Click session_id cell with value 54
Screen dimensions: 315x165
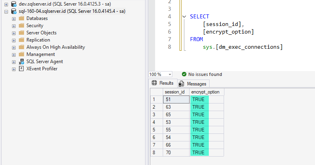[176, 137]
